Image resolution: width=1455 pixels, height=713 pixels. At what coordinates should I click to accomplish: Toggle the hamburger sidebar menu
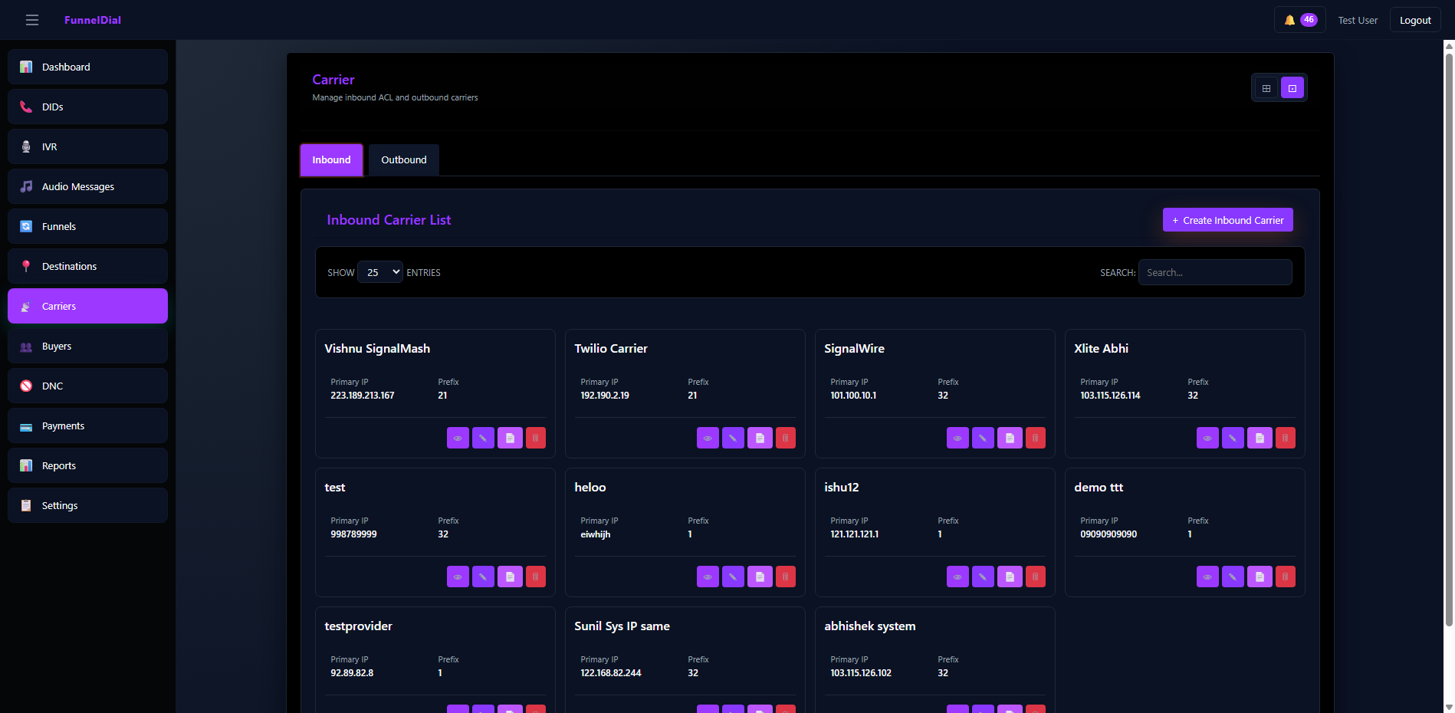point(32,20)
